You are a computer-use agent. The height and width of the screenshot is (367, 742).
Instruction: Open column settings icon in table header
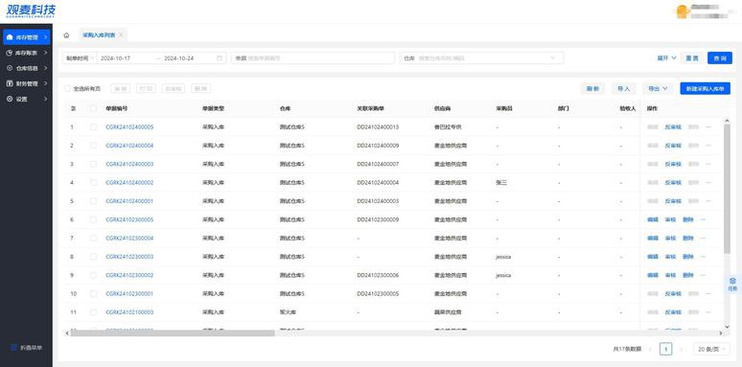pyautogui.click(x=74, y=108)
